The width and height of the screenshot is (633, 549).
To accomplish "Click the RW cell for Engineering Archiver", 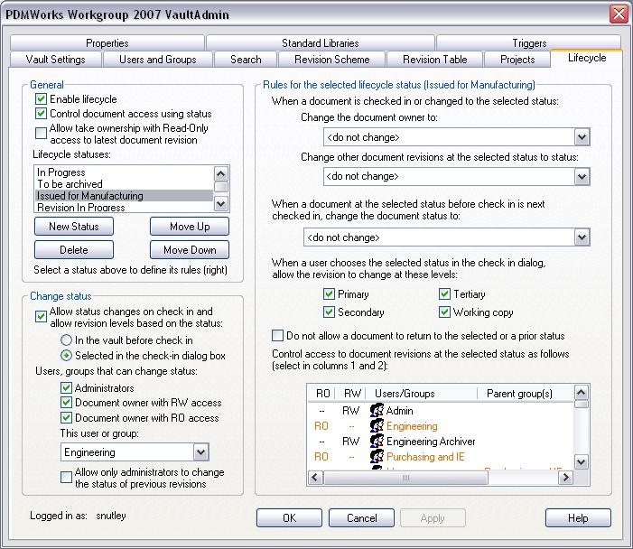I will 350,442.
